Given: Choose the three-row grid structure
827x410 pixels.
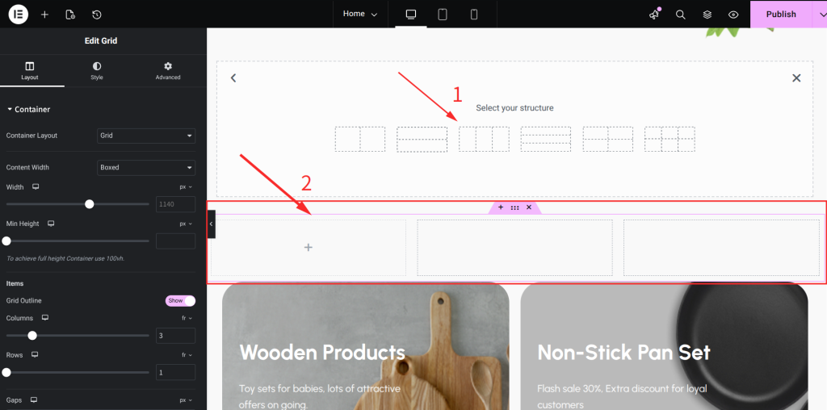Looking at the screenshot, I should click(546, 139).
